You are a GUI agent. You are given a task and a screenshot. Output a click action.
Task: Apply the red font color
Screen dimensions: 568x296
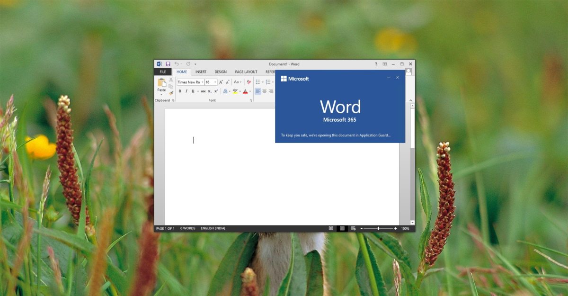pos(245,91)
